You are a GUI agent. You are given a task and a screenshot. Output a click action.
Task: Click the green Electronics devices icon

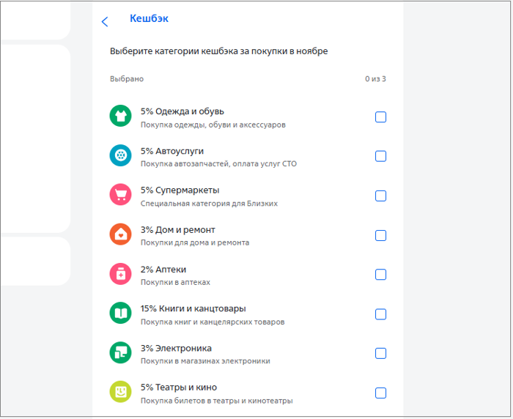click(x=119, y=353)
